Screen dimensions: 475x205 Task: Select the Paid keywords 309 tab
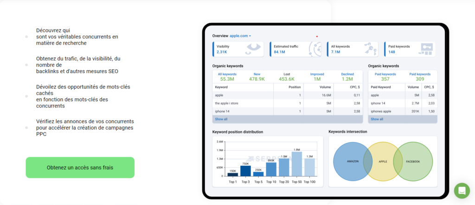click(420, 77)
